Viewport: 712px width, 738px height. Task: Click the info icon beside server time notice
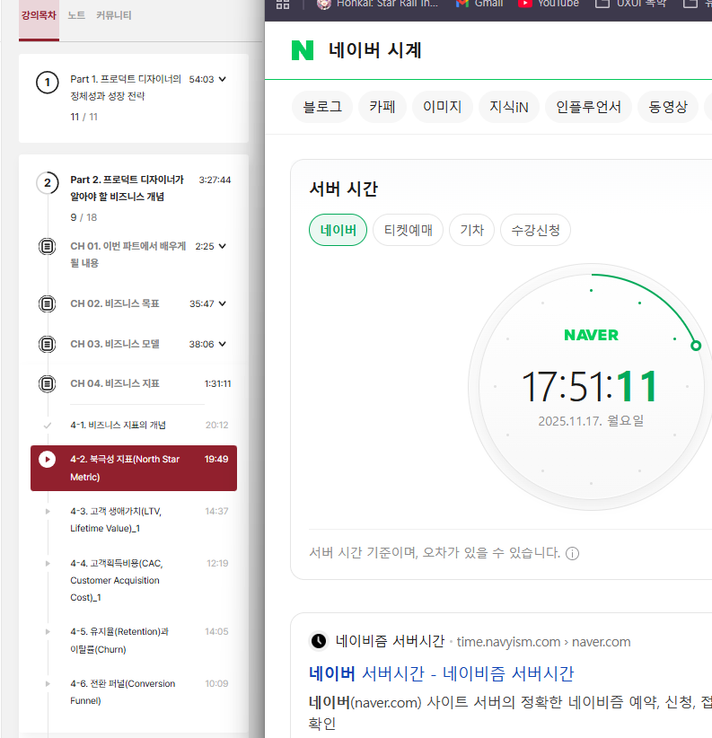tap(572, 553)
